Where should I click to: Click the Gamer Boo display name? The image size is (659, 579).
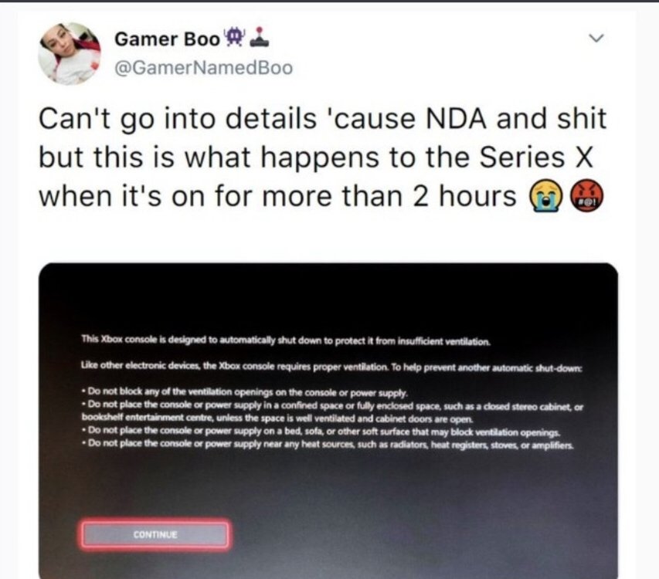click(x=168, y=39)
